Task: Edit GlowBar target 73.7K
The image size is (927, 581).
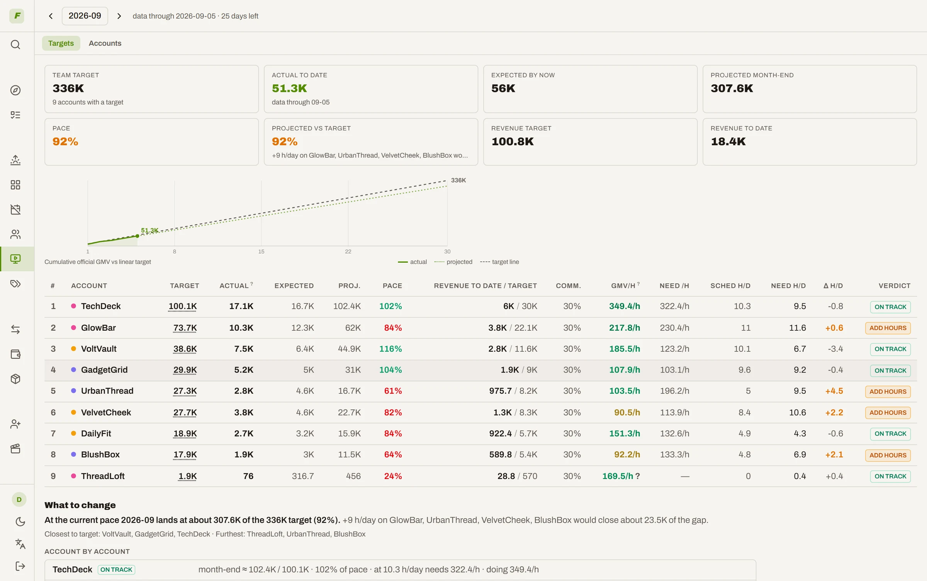Action: (185, 328)
